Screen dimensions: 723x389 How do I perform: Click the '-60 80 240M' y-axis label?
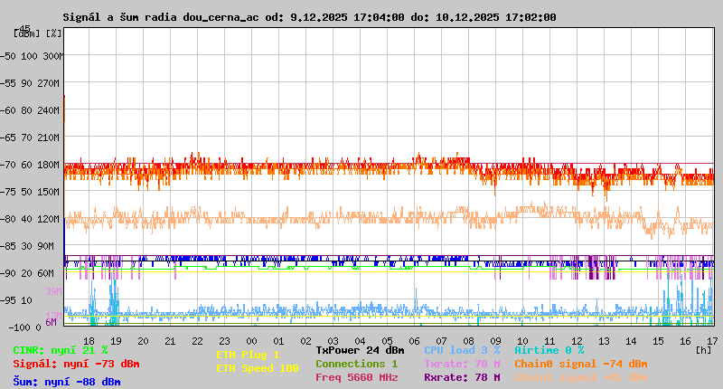30,110
